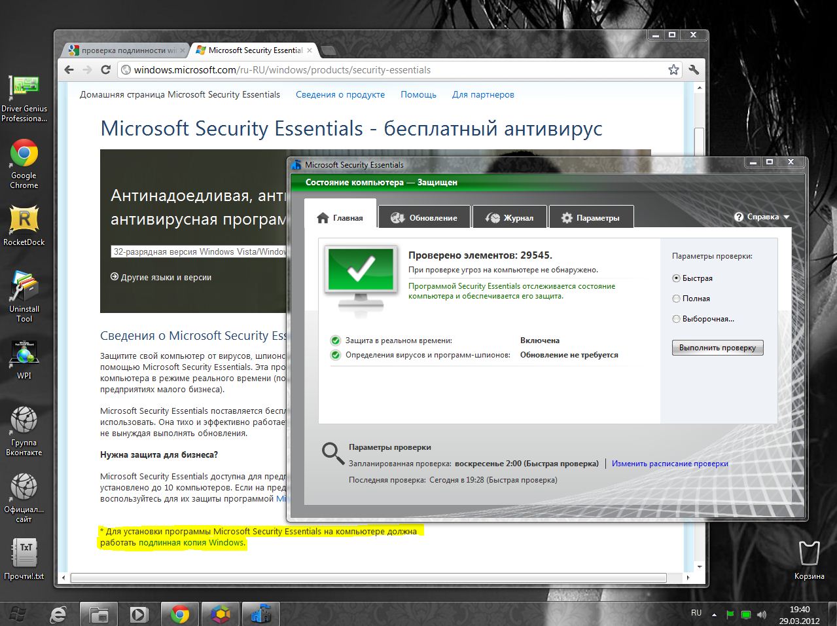
Task: Switch to Chrome in the taskbar
Action: point(180,614)
